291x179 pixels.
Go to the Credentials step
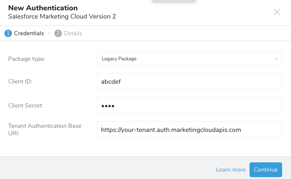[29, 33]
